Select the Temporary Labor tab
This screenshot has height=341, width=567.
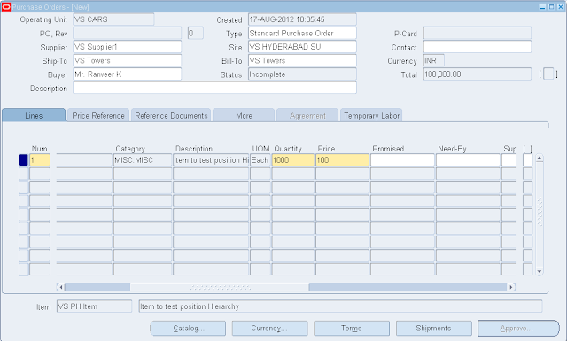point(371,115)
